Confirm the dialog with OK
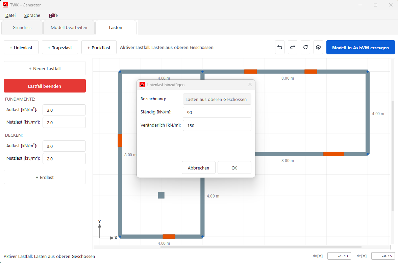 pyautogui.click(x=234, y=167)
